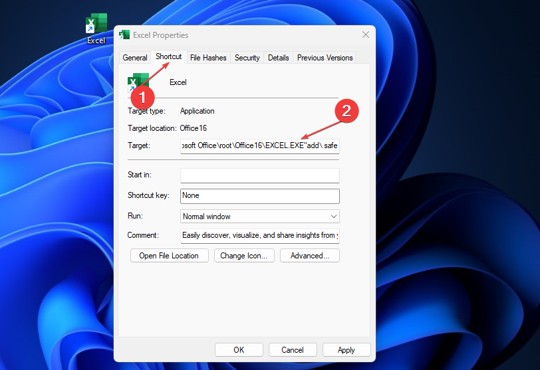Click the 'Start in:' label
540x370 pixels.
pyautogui.click(x=140, y=175)
